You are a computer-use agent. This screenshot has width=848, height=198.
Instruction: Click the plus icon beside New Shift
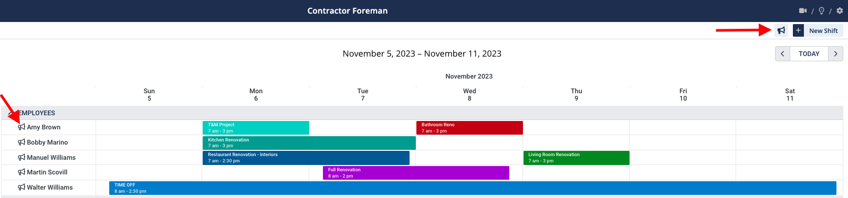coord(798,30)
